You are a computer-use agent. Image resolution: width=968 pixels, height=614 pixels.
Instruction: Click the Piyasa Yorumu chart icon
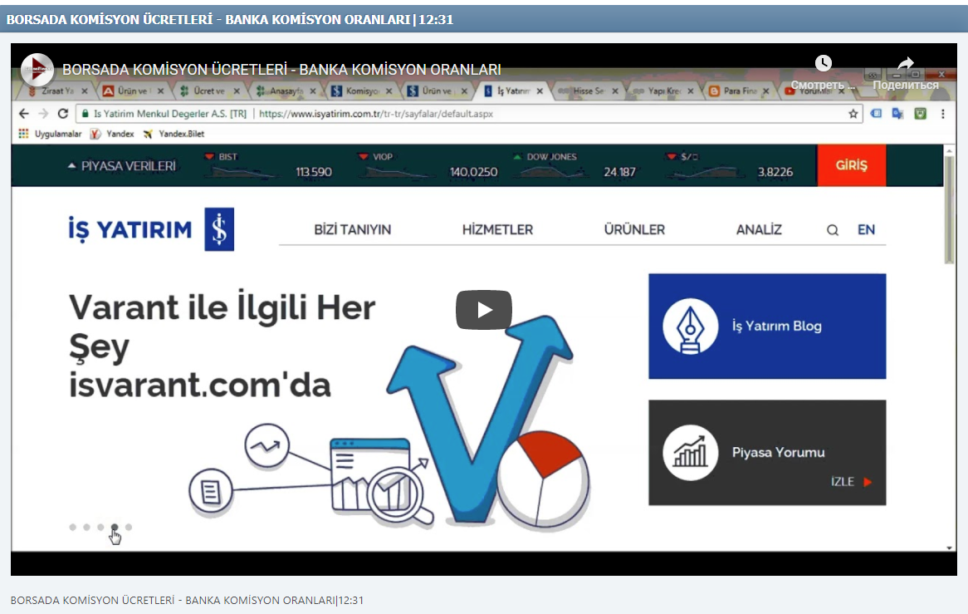click(690, 453)
